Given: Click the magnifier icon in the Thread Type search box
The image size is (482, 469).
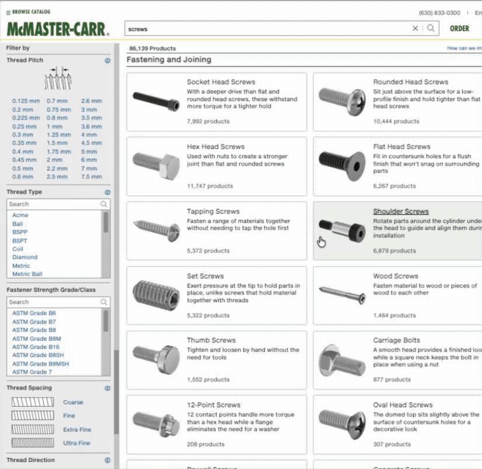Looking at the screenshot, I should (x=104, y=204).
